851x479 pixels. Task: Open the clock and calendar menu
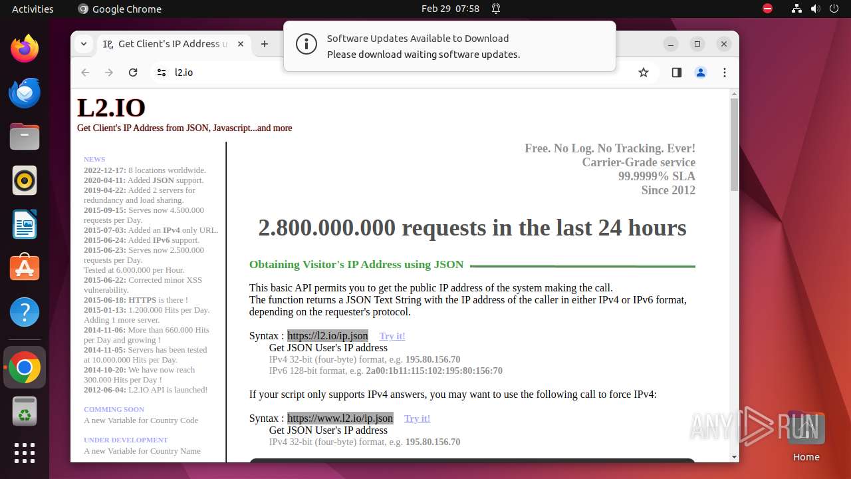pyautogui.click(x=450, y=9)
